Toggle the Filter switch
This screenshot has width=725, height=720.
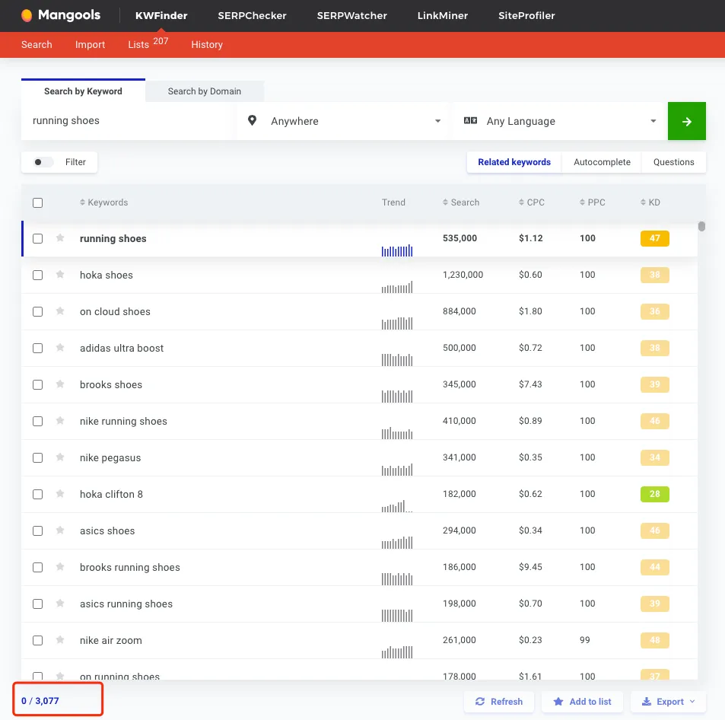(x=43, y=162)
